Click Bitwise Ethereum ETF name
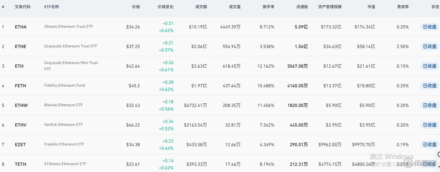Image resolution: width=440 pixels, height=172 pixels. click(64, 105)
